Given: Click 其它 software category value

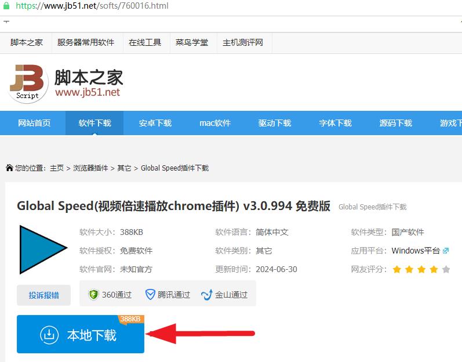Looking at the screenshot, I should point(264,251).
